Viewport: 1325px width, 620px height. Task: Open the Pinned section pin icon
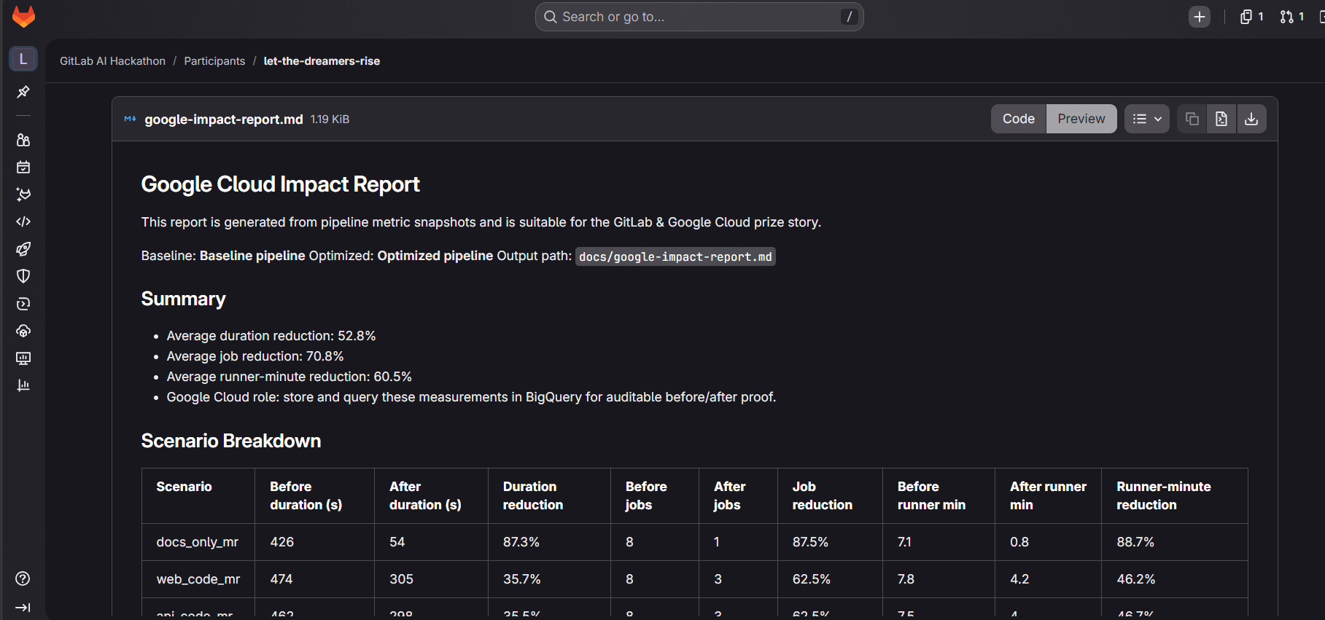[23, 92]
